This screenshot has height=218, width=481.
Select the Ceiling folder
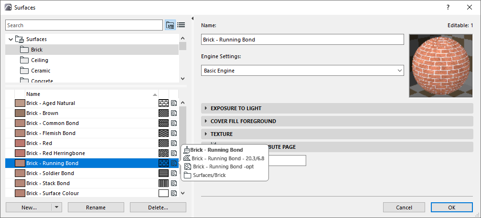pyautogui.click(x=39, y=60)
